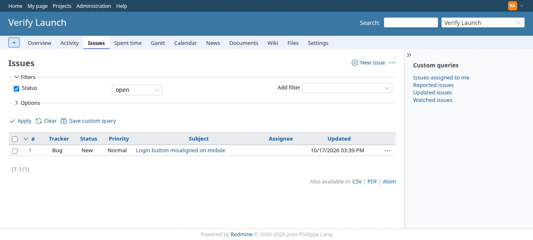This screenshot has width=533, height=240.
Task: Click the Bug tracker cell
Action: point(57,151)
